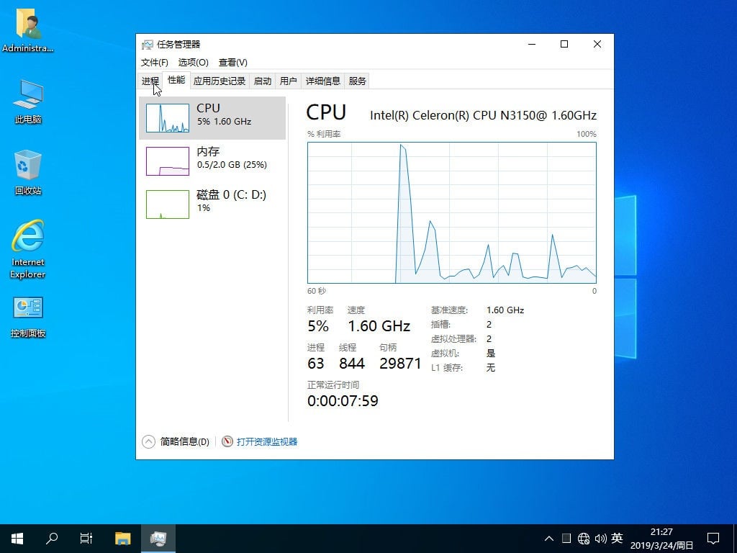Toggle the 英 input language indicator

point(617,539)
